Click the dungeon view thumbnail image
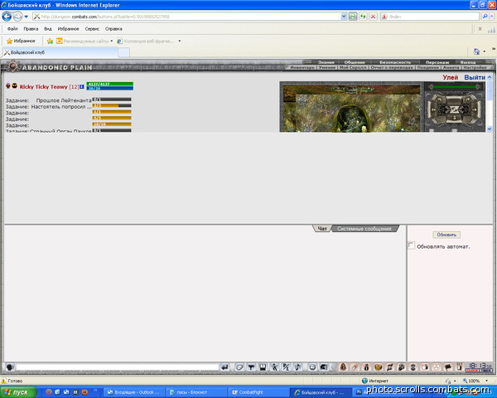 [351, 107]
